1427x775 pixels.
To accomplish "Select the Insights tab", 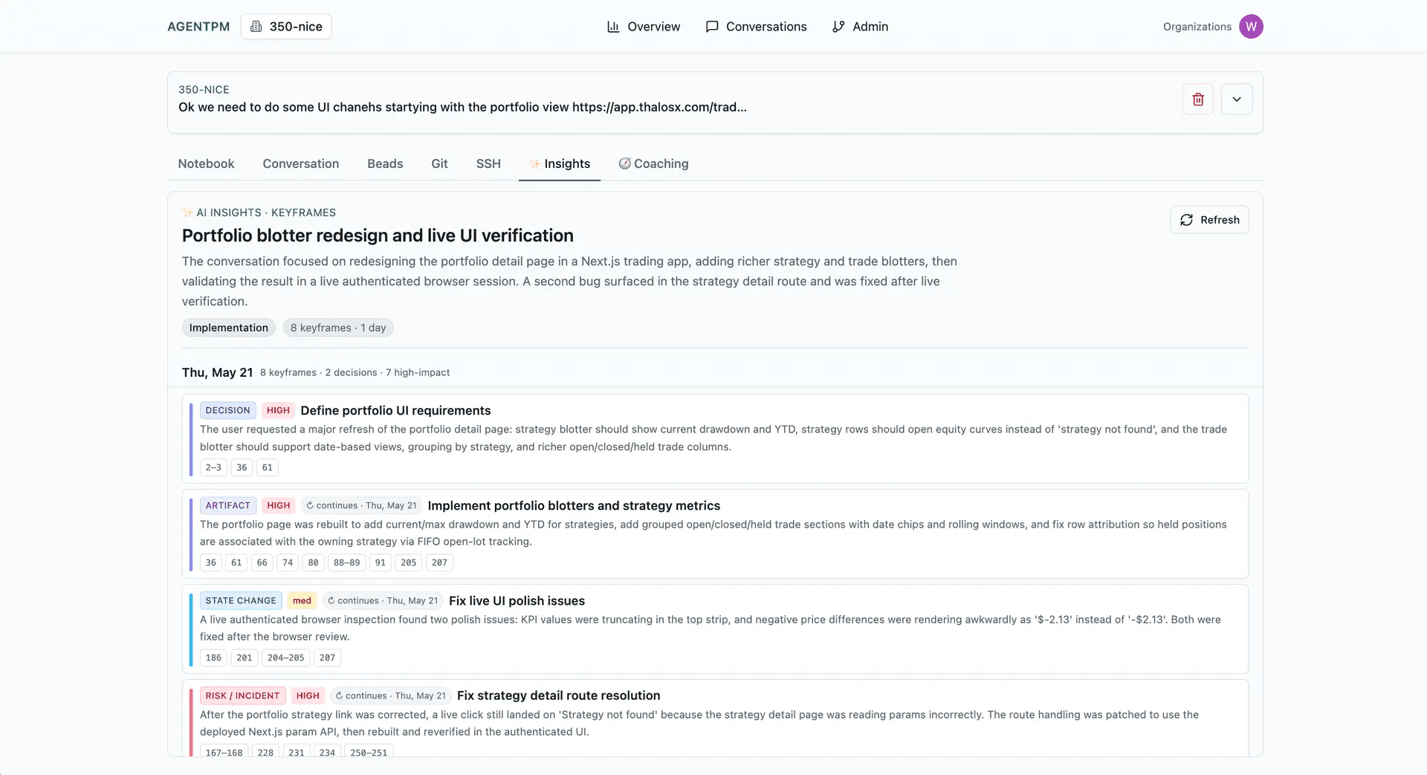I will pos(560,163).
